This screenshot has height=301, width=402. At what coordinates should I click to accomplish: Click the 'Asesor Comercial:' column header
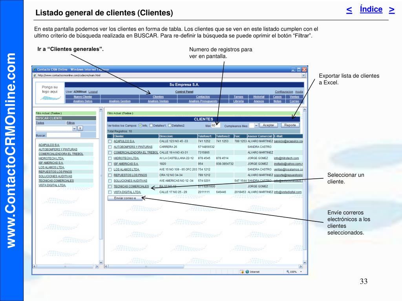pos(260,136)
